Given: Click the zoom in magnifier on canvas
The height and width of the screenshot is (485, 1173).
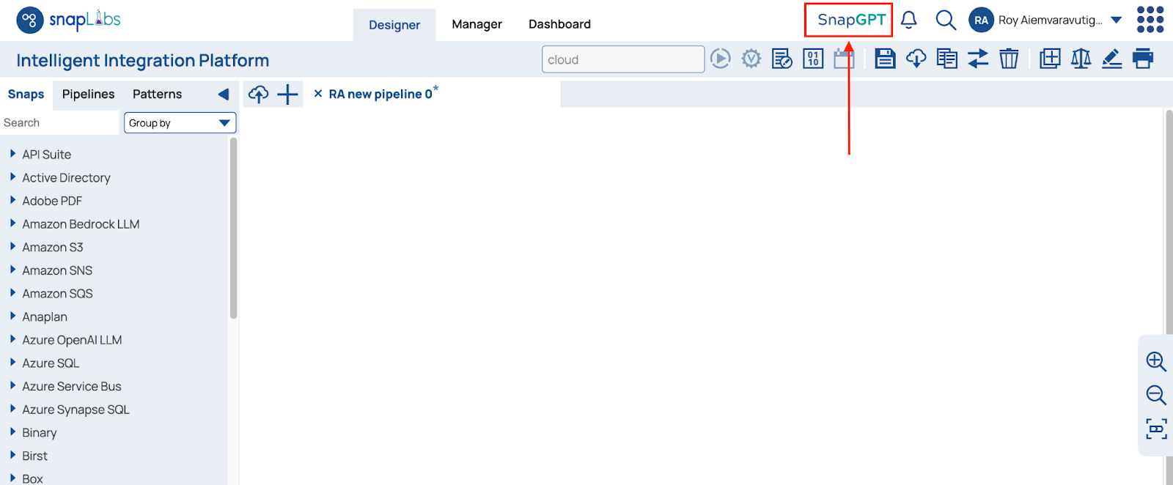Looking at the screenshot, I should [1156, 361].
